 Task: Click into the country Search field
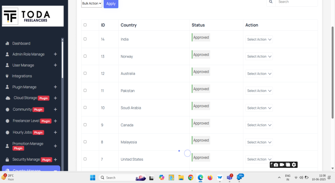coord(297,2)
